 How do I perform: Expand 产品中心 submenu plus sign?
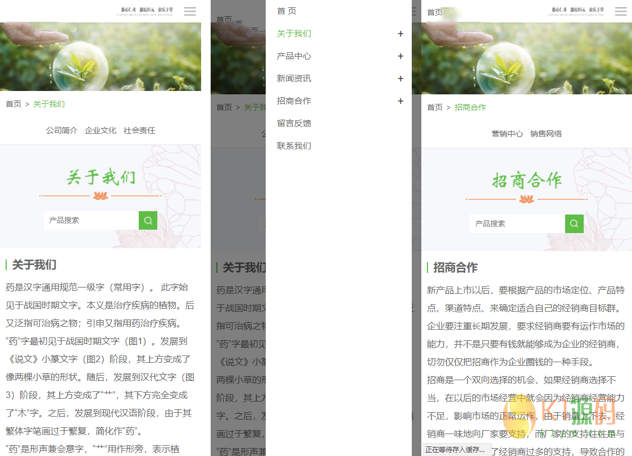pos(400,56)
